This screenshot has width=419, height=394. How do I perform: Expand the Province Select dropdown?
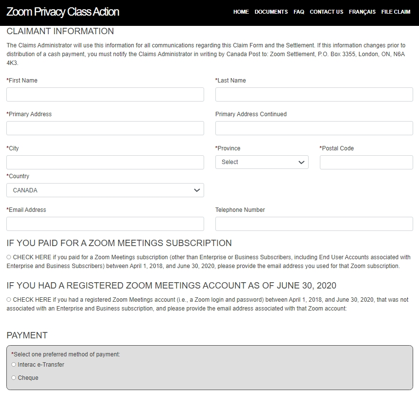(262, 162)
